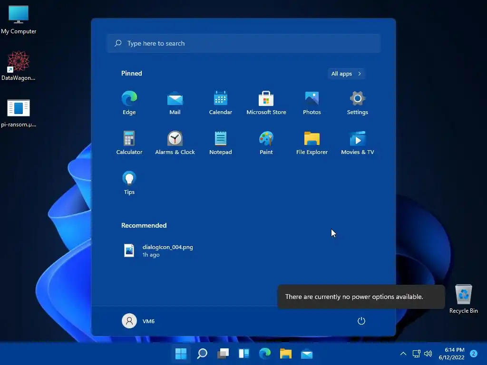Open File Explorer from pinned apps
The height and width of the screenshot is (365, 487).
(312, 143)
